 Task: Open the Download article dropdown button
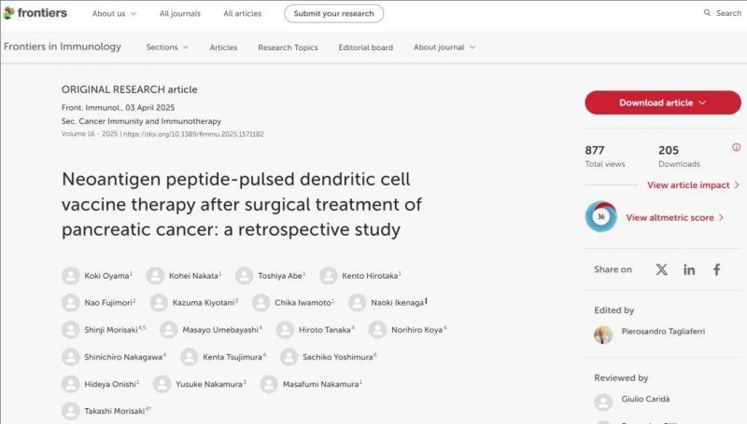point(662,103)
